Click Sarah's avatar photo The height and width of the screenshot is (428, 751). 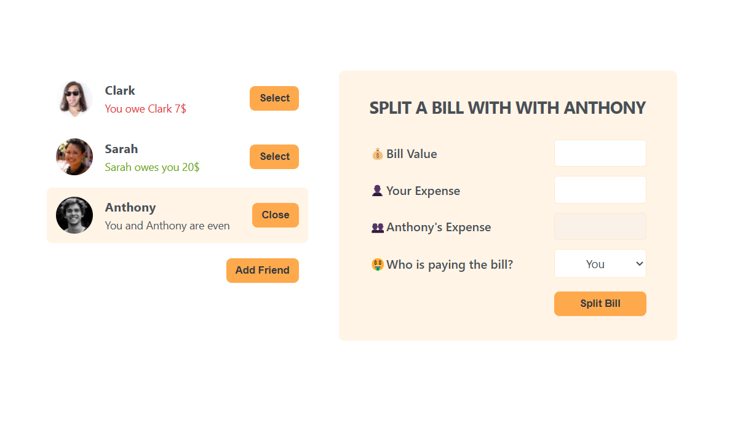(74, 157)
